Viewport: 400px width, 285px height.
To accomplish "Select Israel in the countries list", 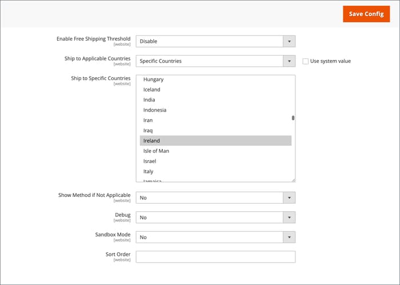I will [150, 161].
